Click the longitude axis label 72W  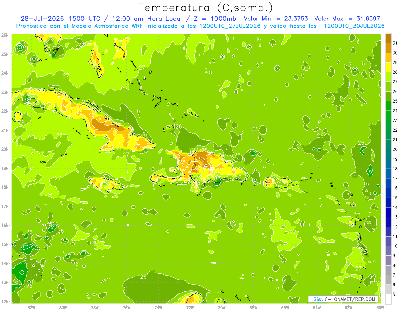[190, 308]
